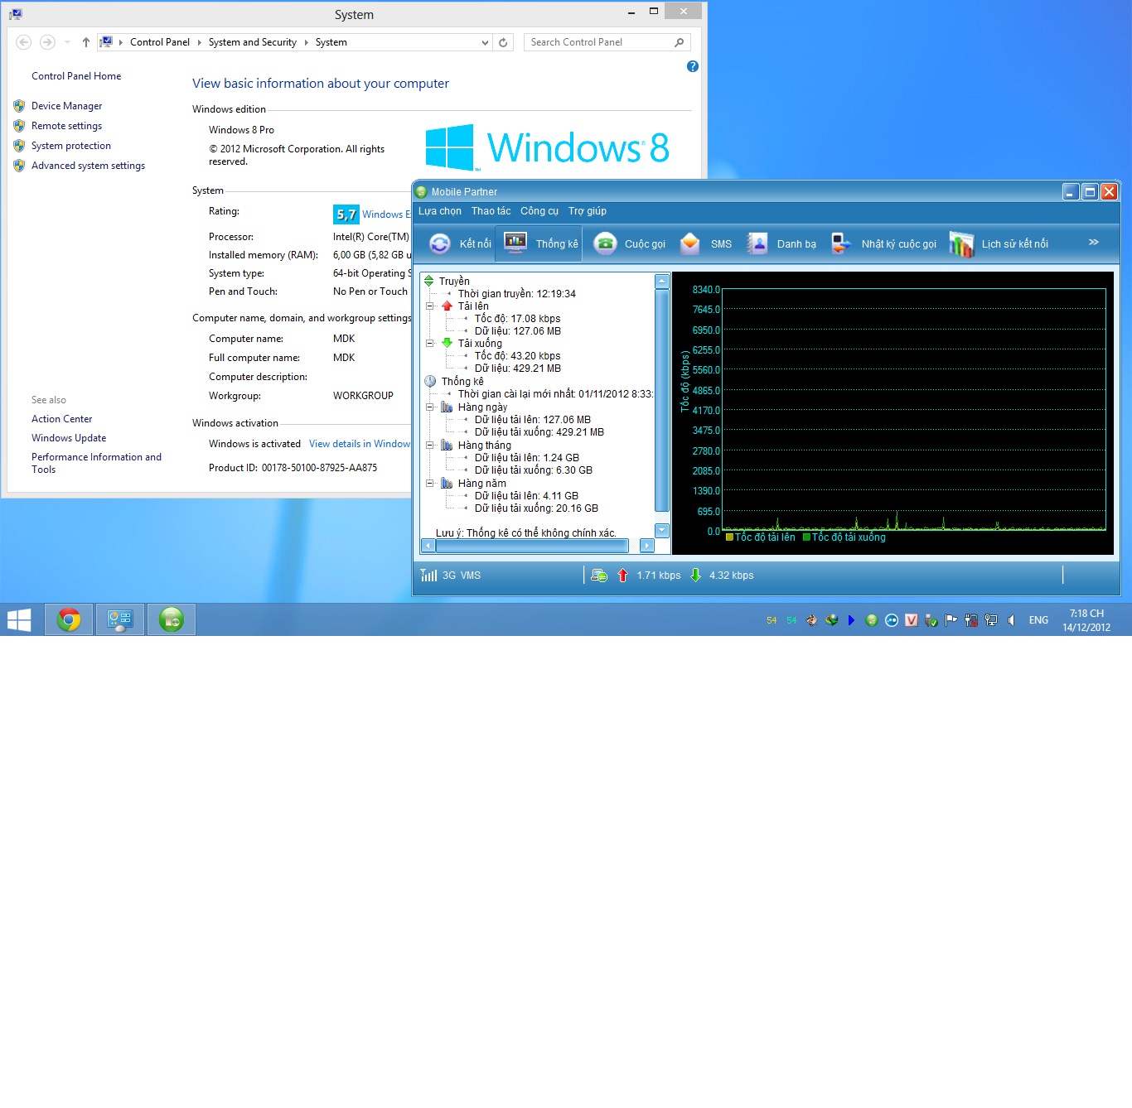Click the Search Control Panel field
Screen dimensions: 1132x1108
pyautogui.click(x=599, y=42)
